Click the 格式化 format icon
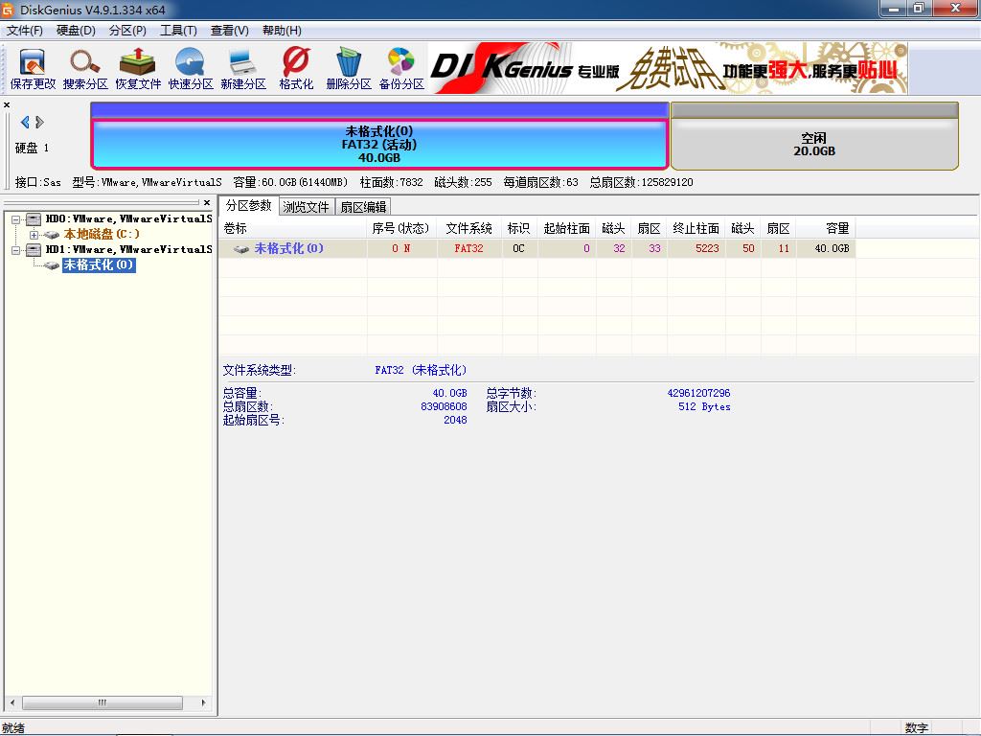This screenshot has height=736, width=981. [x=296, y=69]
